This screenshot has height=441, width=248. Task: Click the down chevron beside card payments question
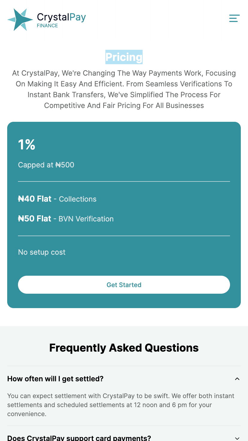[x=237, y=438]
